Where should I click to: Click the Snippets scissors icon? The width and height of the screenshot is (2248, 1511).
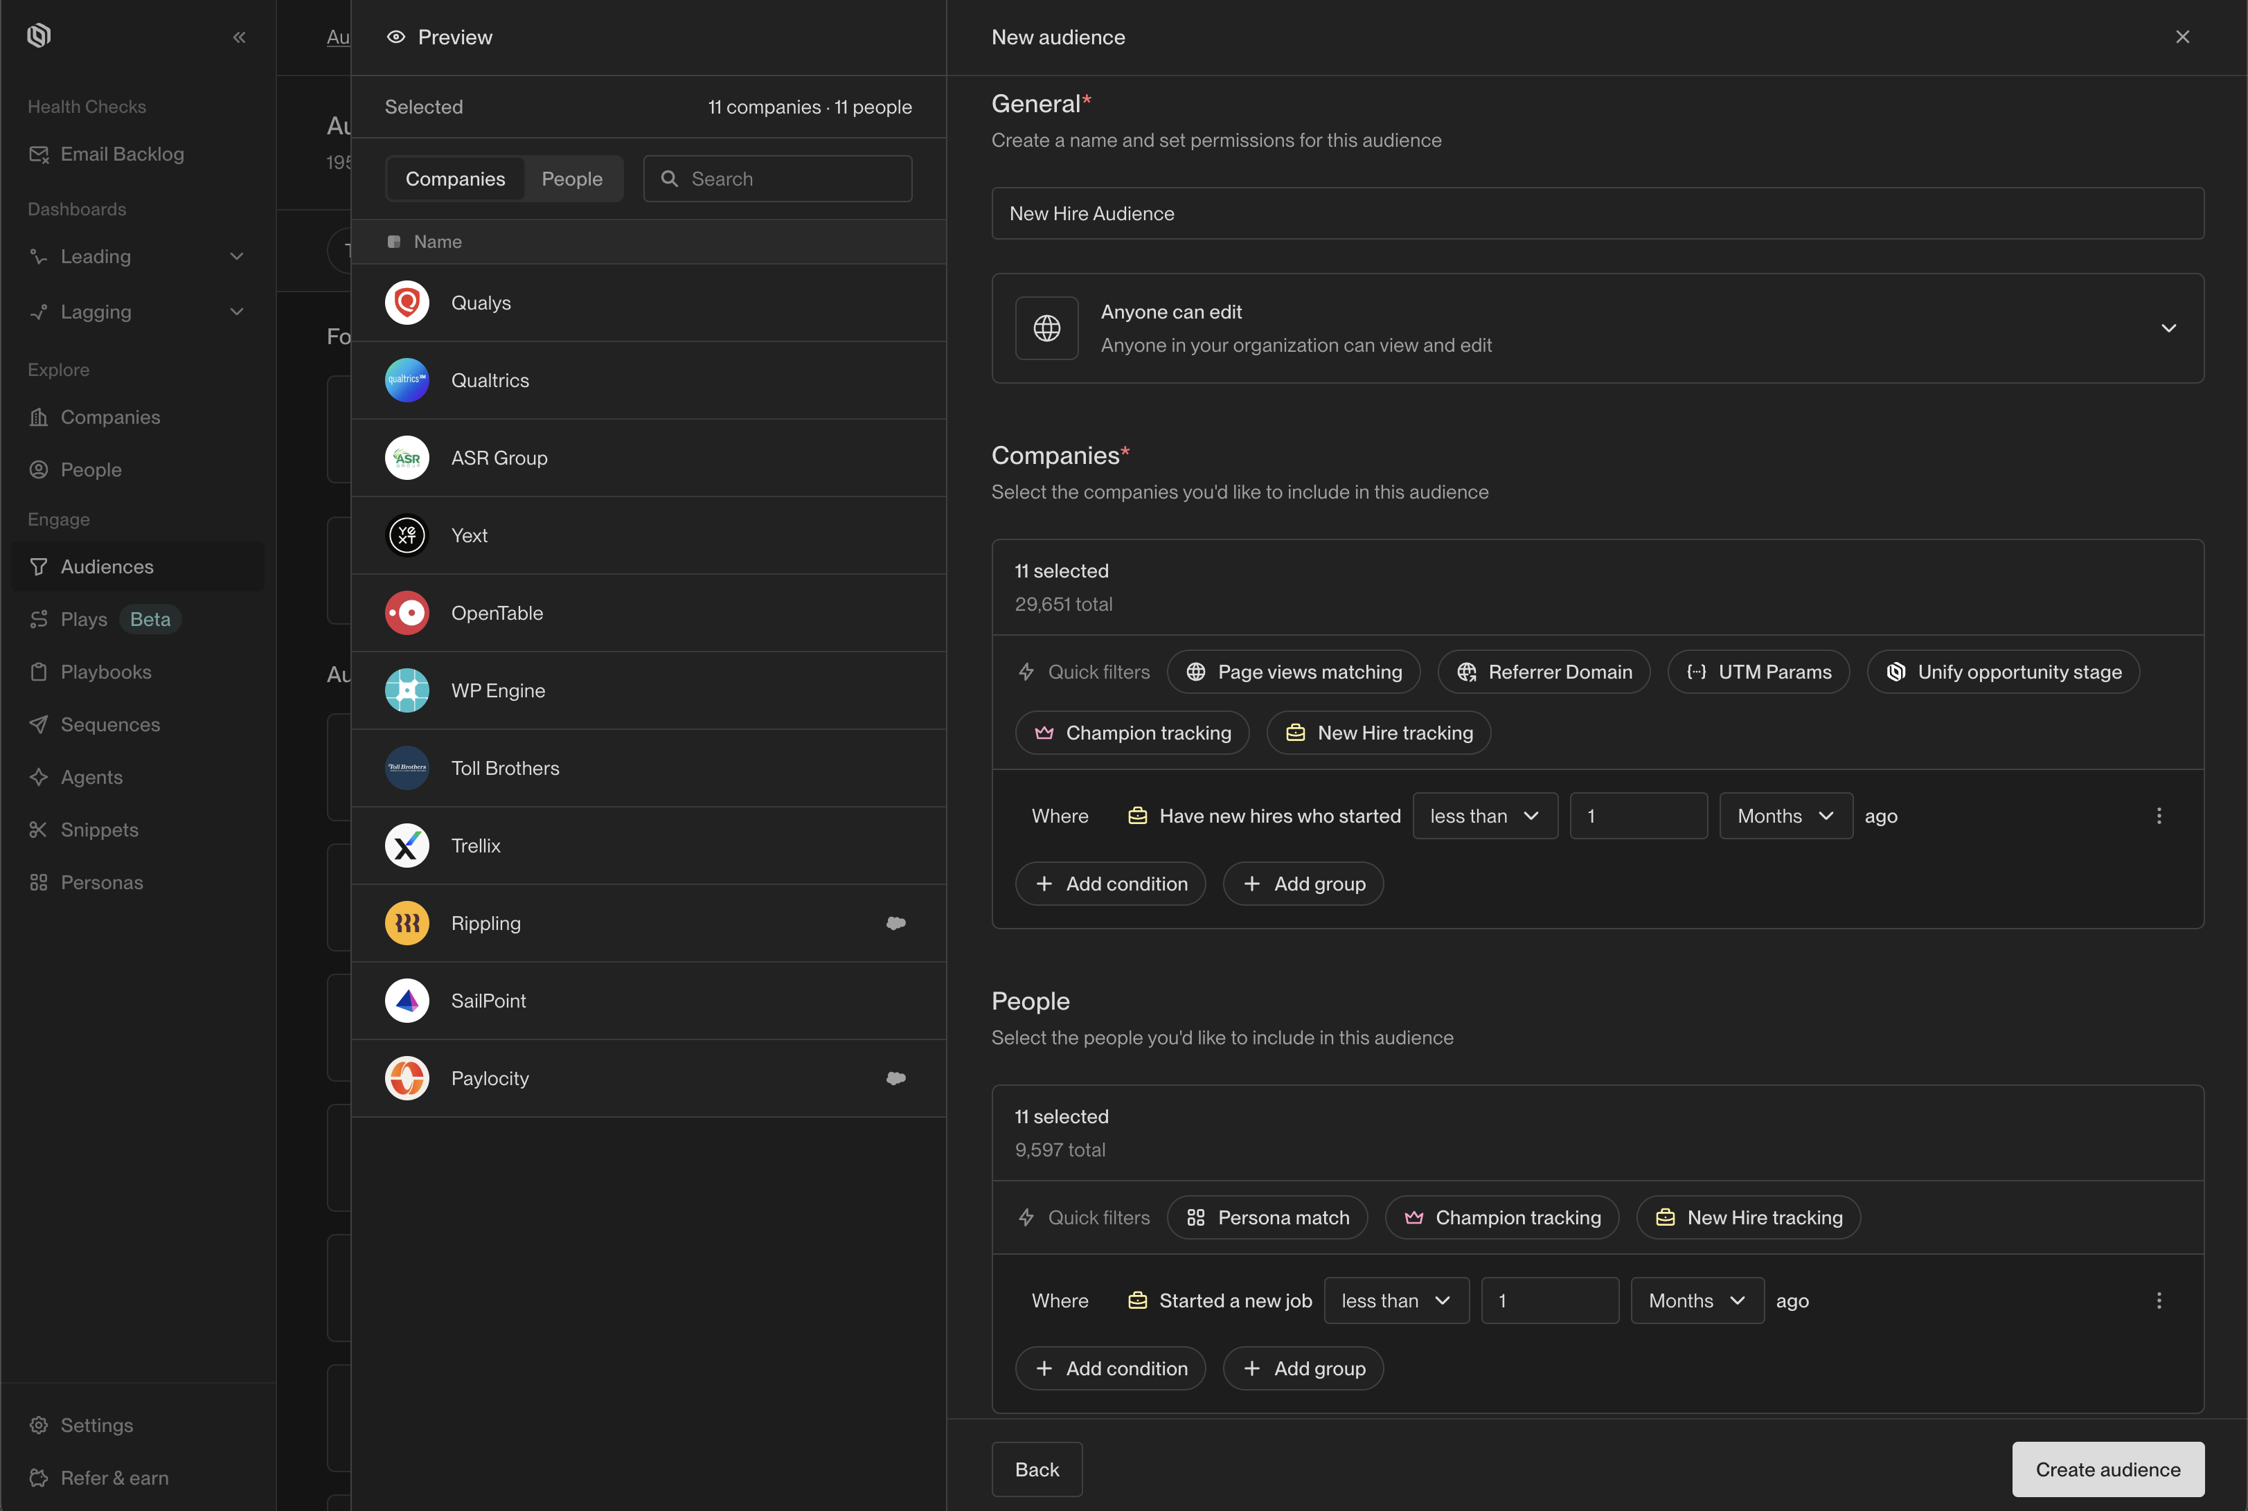pos(39,830)
